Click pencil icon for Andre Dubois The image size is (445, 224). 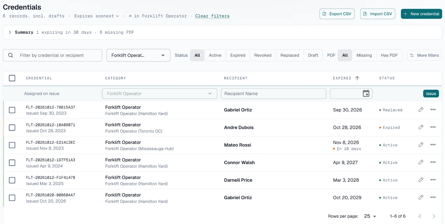pos(421,127)
